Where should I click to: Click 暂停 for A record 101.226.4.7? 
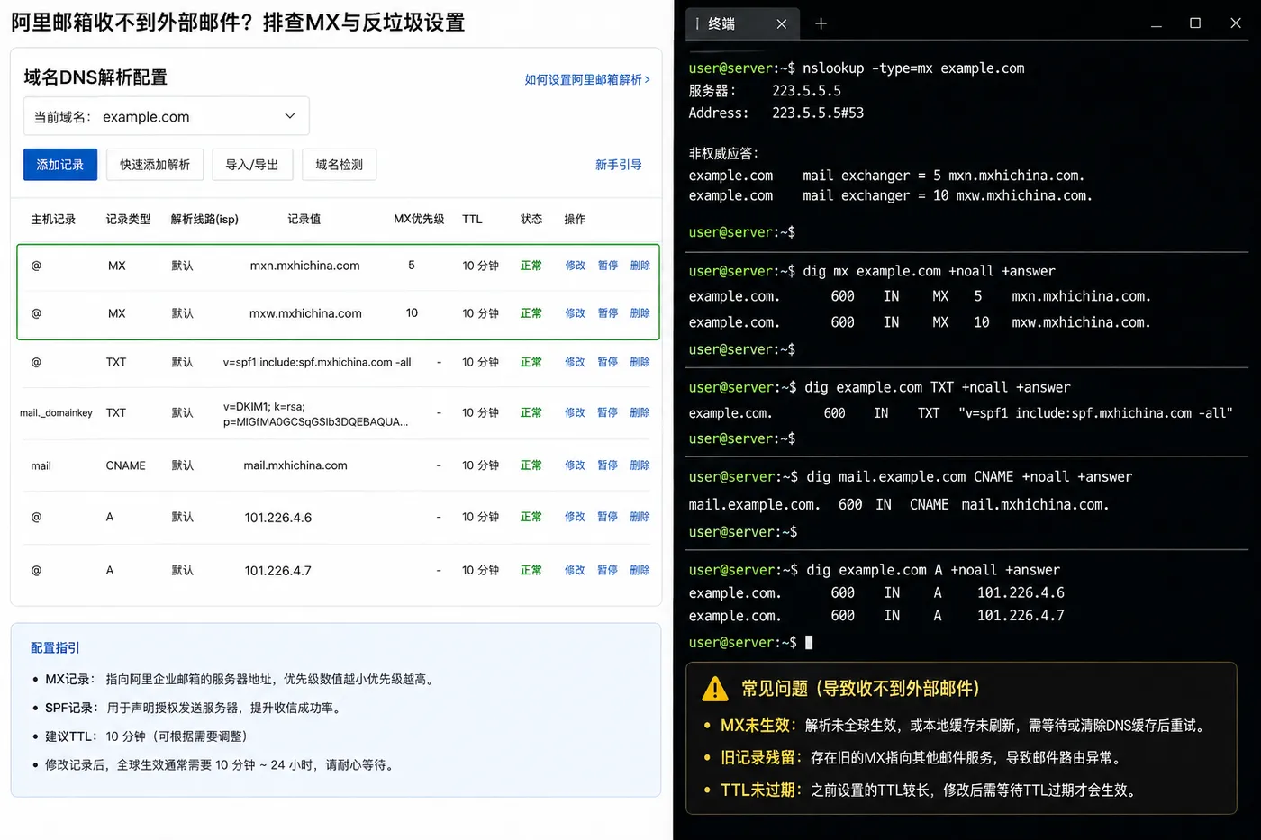pyautogui.click(x=608, y=570)
